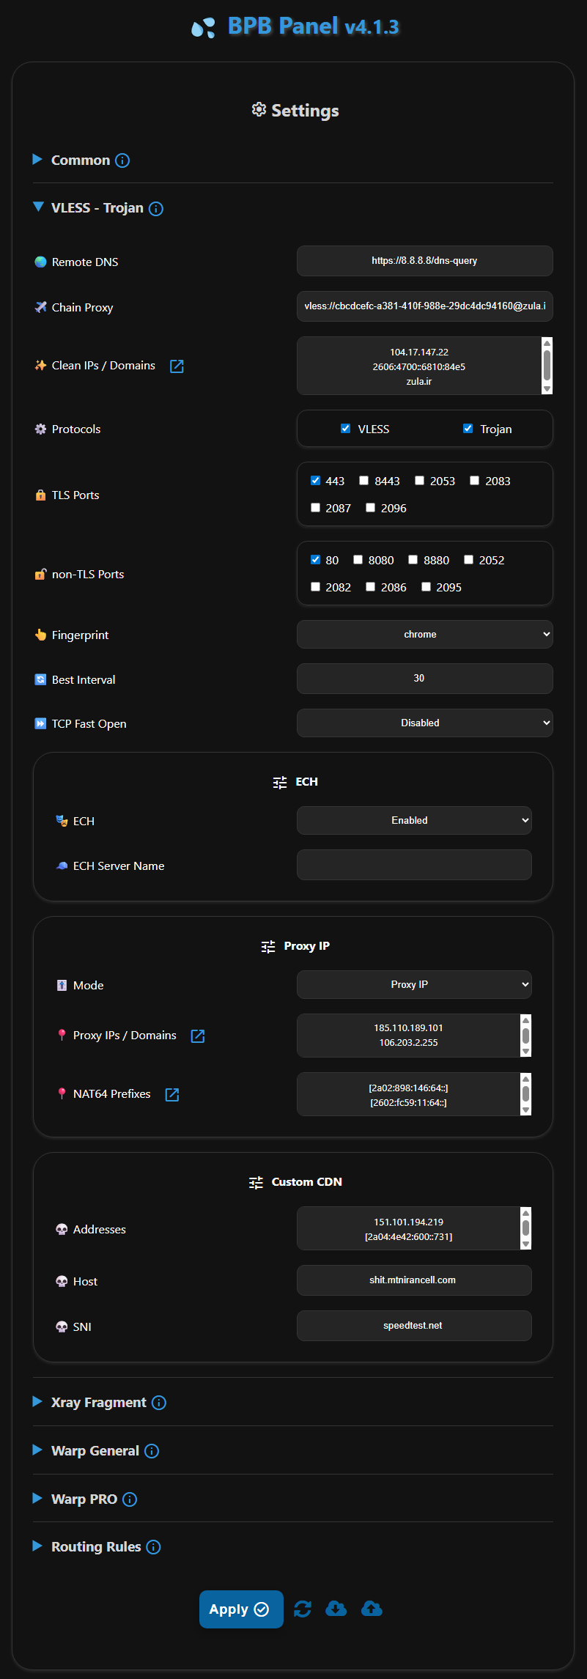Open the TCP Fast Open dropdown
Screen dimensions: 587x1679
424,723
